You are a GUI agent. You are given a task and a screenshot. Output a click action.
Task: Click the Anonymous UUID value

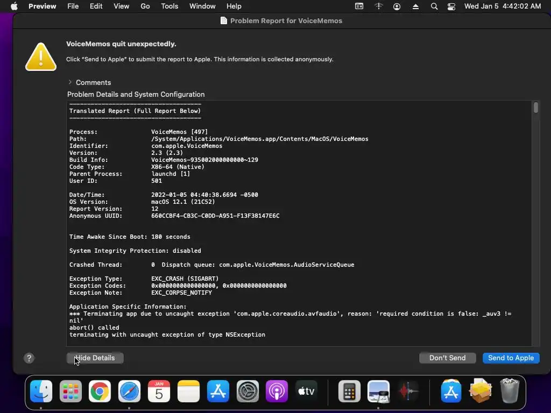215,216
